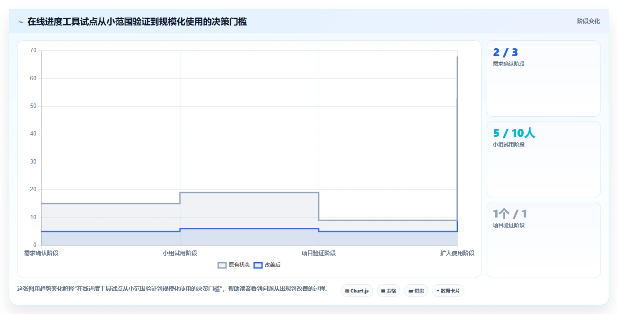Screen dimensions: 618x314
Task: Click the y-axis value 40
Action: tap(33, 134)
